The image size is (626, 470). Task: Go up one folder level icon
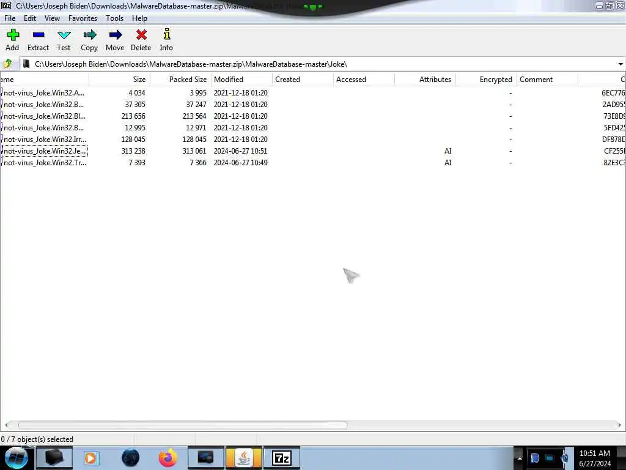pyautogui.click(x=7, y=64)
